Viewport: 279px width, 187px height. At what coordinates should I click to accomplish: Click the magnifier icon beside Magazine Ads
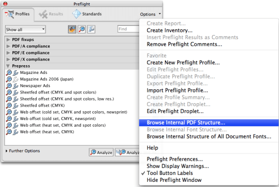click(9, 73)
